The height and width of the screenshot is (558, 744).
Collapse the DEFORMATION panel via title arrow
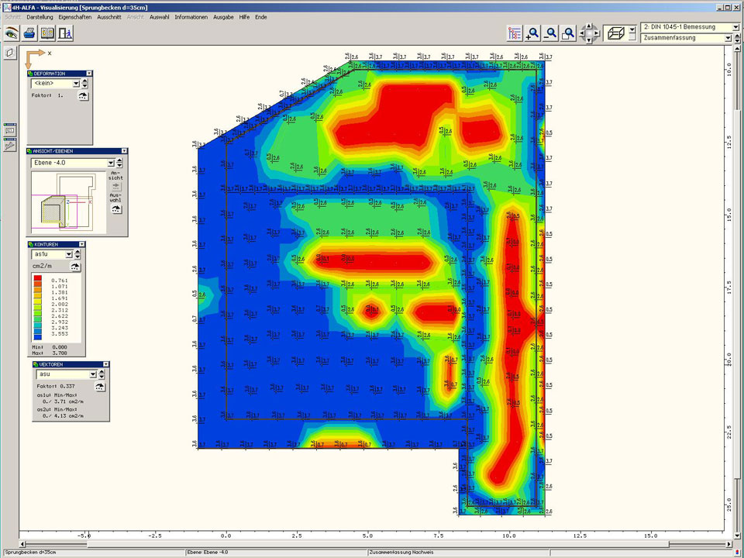[x=89, y=73]
